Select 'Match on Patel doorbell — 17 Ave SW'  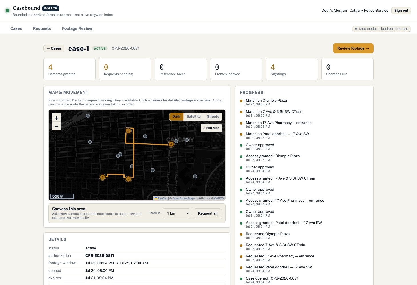click(x=278, y=134)
